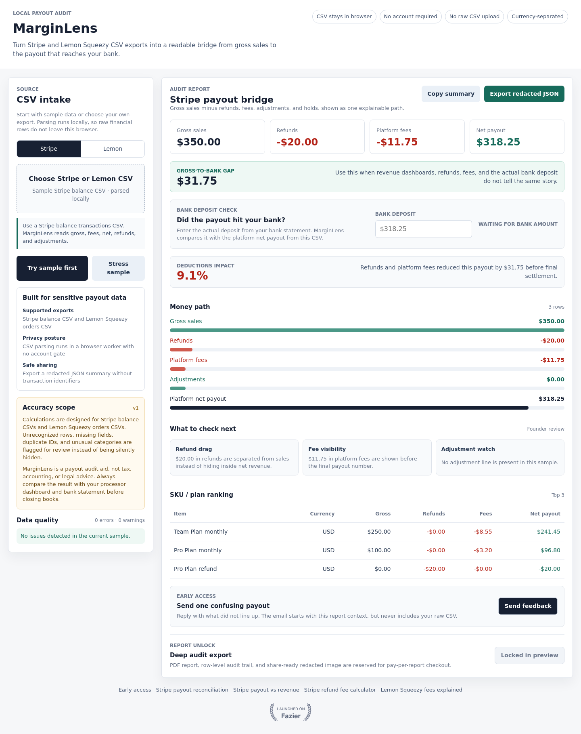Image resolution: width=581 pixels, height=734 pixels.
Task: Click the Currency column header
Action: click(322, 514)
